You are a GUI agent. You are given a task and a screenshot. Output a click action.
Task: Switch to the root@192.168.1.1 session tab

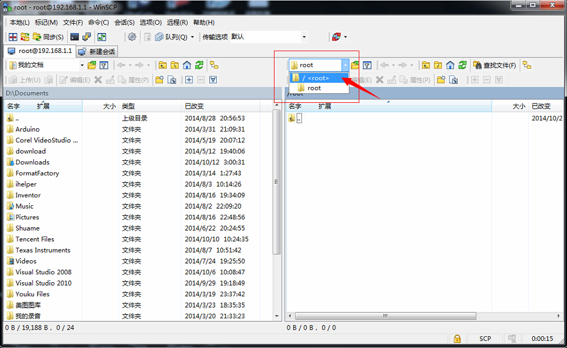click(40, 51)
